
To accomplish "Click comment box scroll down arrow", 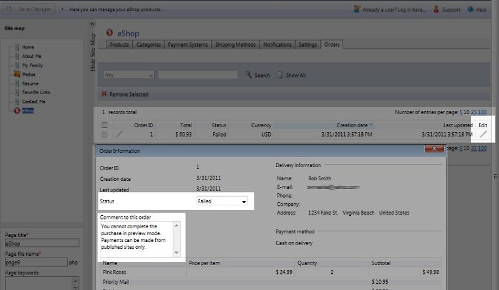I will click(177, 253).
